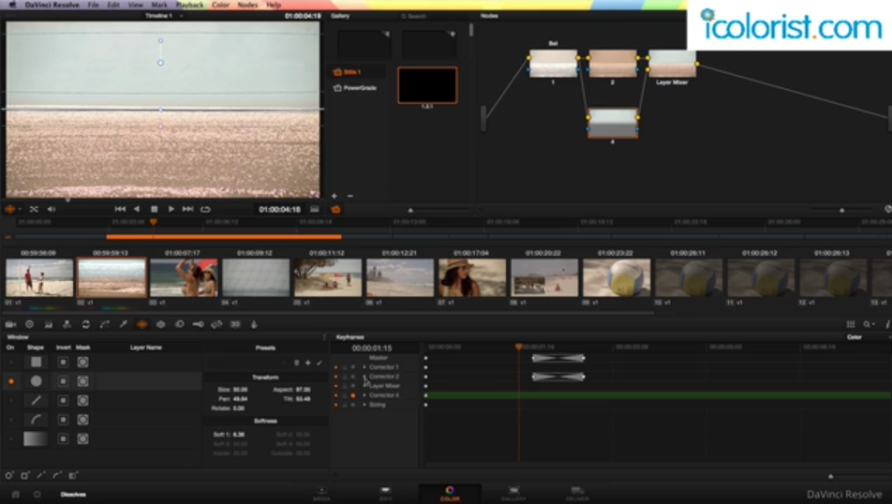
Task: Play clip forward
Action: (x=171, y=209)
